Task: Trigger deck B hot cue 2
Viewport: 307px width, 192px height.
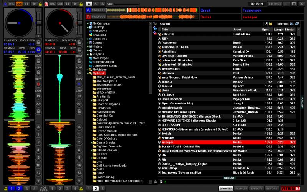Action: point(60,189)
